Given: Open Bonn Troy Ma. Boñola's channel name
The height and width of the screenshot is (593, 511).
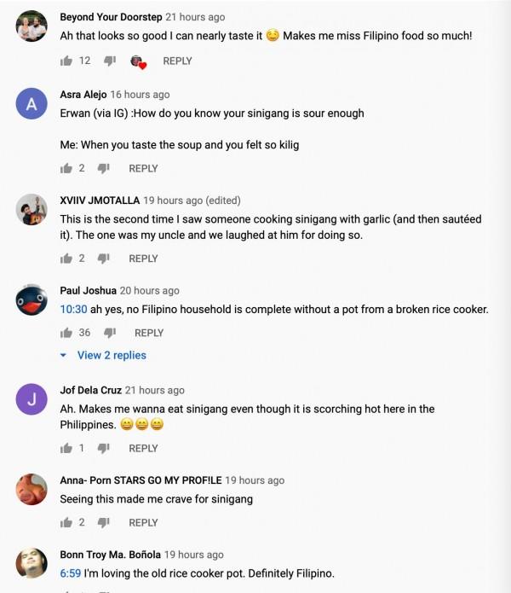Looking at the screenshot, I should pyautogui.click(x=110, y=555).
